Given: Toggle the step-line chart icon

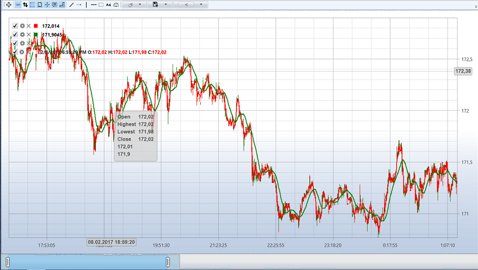Looking at the screenshot, I should pyautogui.click(x=62, y=4).
